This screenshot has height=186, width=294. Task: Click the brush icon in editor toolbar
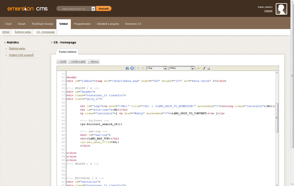tap(204, 68)
